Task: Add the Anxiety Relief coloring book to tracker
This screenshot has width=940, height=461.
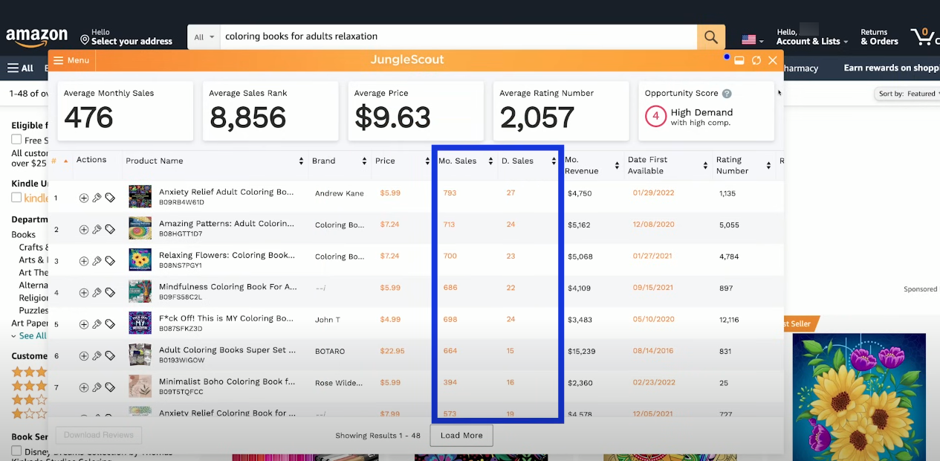Action: (x=83, y=197)
